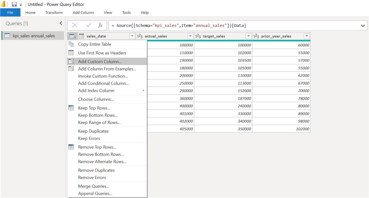The height and width of the screenshot is (198, 369).
Task: Click target_sales cell value 103500
Action: (223, 61)
